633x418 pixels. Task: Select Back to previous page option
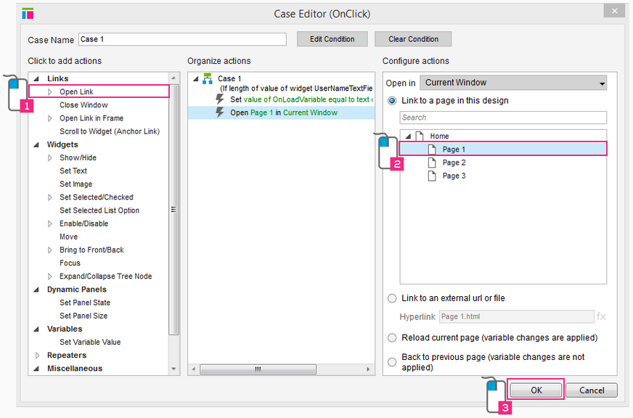[393, 361]
